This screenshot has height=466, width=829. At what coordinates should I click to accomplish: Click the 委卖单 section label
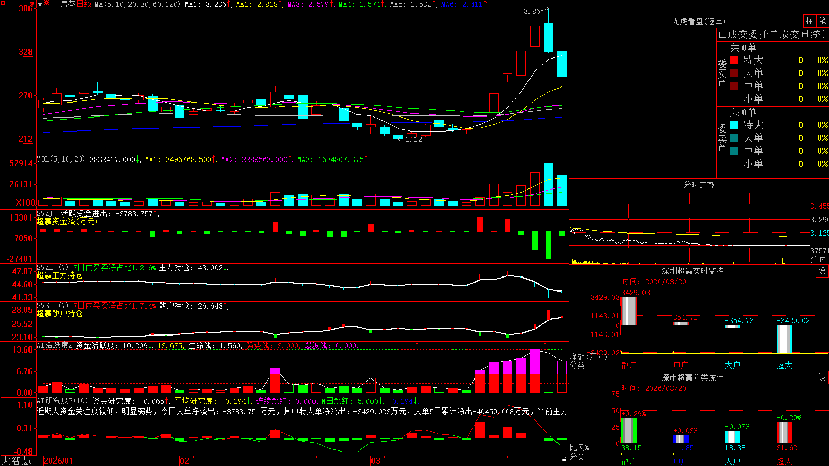(x=722, y=138)
